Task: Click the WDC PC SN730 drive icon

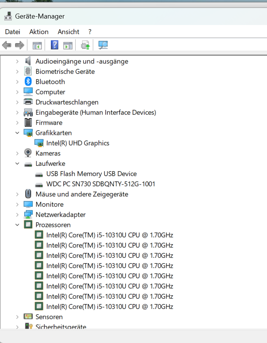Action: point(39,185)
